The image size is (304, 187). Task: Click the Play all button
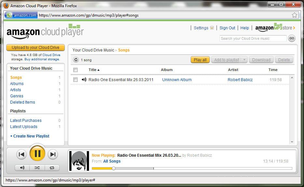click(x=200, y=60)
